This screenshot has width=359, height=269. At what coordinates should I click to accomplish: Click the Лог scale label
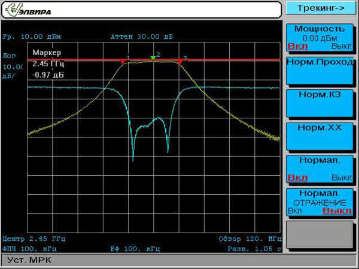pos(9,56)
